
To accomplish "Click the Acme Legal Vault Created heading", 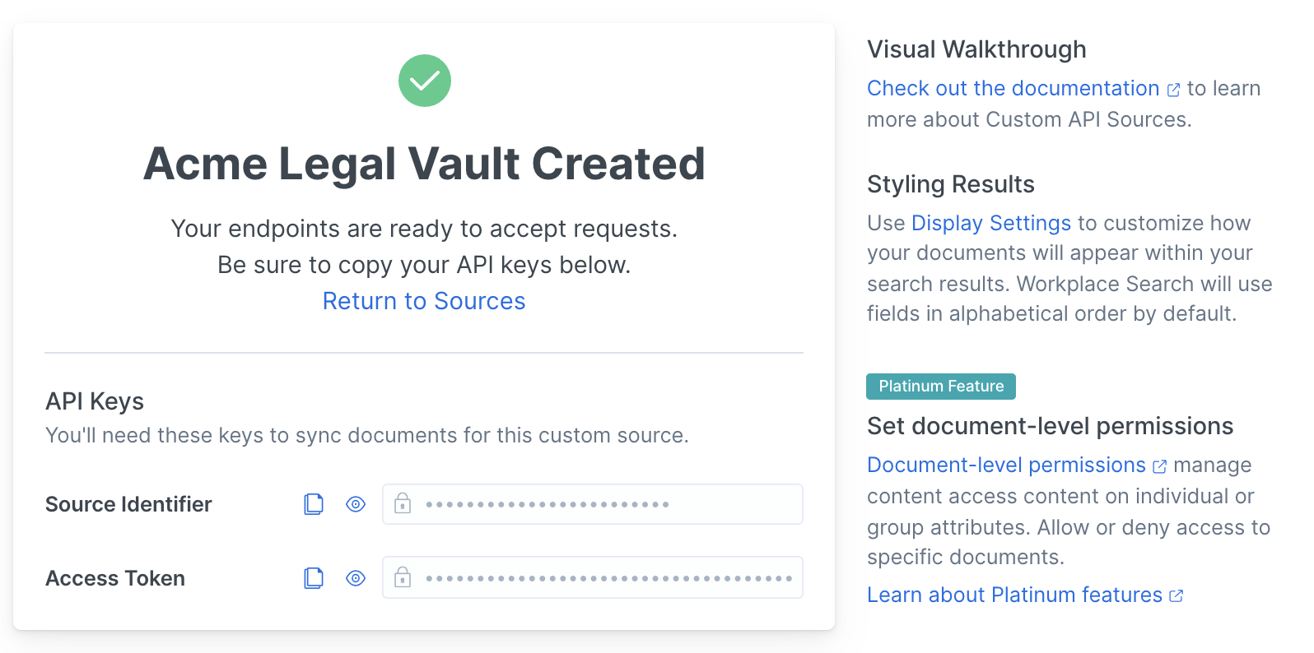I will [x=424, y=163].
